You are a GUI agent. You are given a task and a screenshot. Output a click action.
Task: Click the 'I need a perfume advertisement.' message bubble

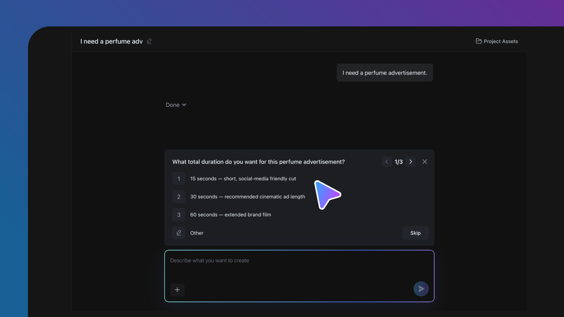(x=385, y=73)
